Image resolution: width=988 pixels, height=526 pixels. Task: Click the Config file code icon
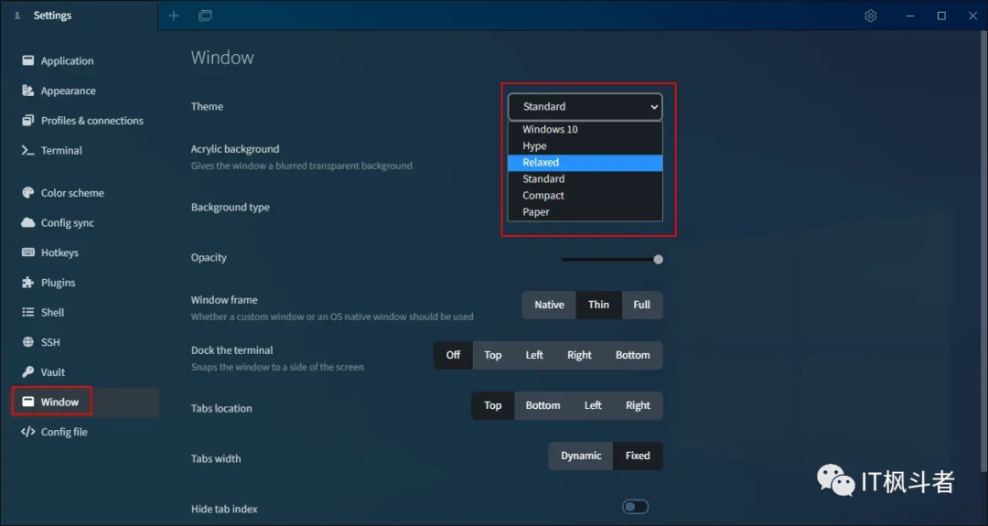[27, 432]
